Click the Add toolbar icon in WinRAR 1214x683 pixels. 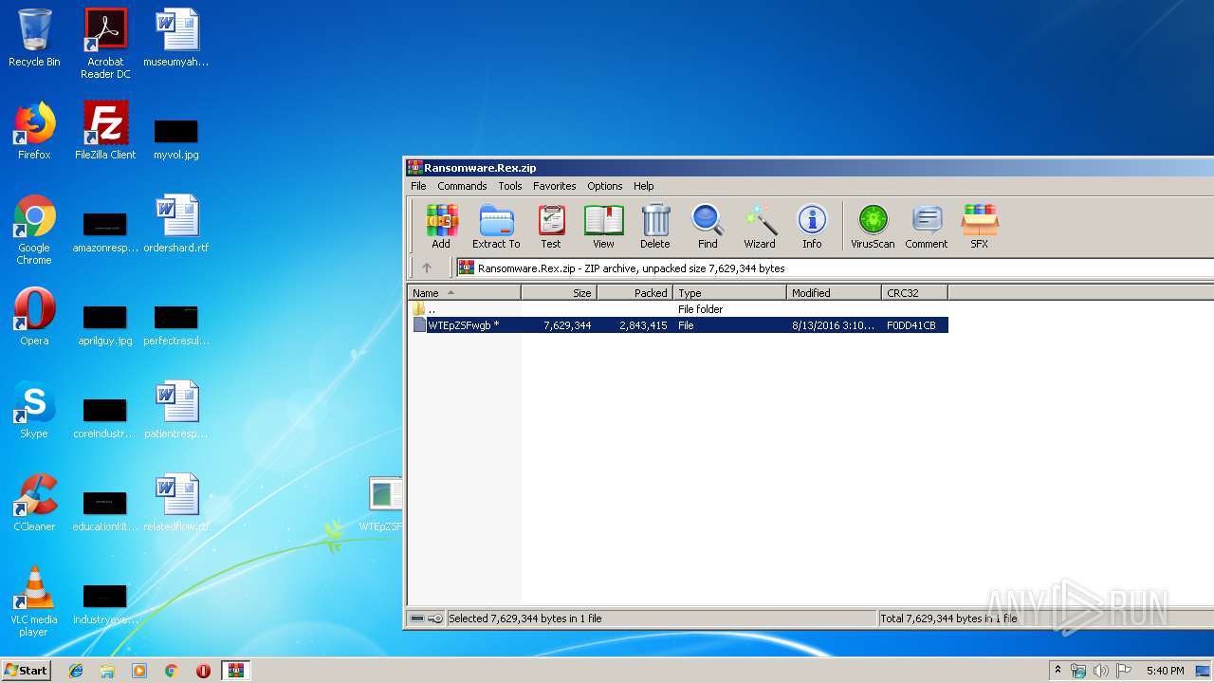click(x=441, y=227)
